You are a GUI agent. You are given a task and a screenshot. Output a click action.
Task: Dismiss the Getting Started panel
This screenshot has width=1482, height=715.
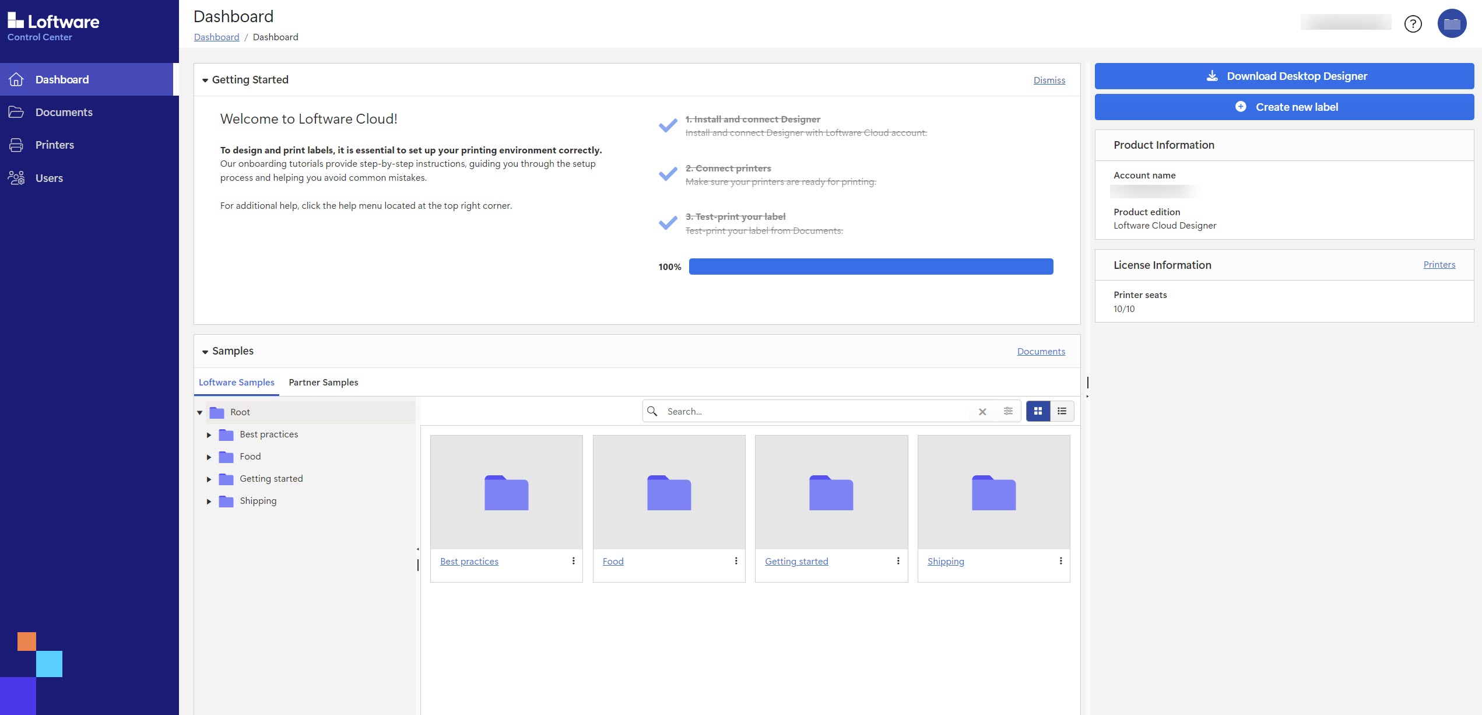click(1049, 80)
